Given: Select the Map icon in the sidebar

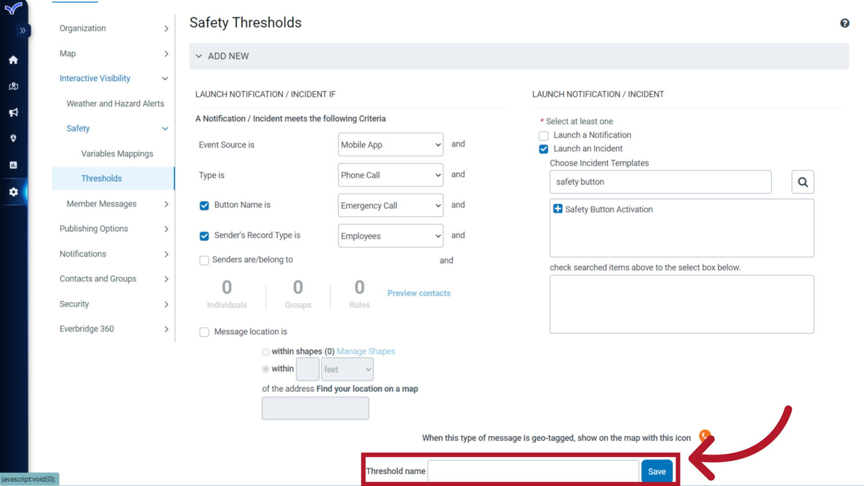Looking at the screenshot, I should click(x=13, y=86).
